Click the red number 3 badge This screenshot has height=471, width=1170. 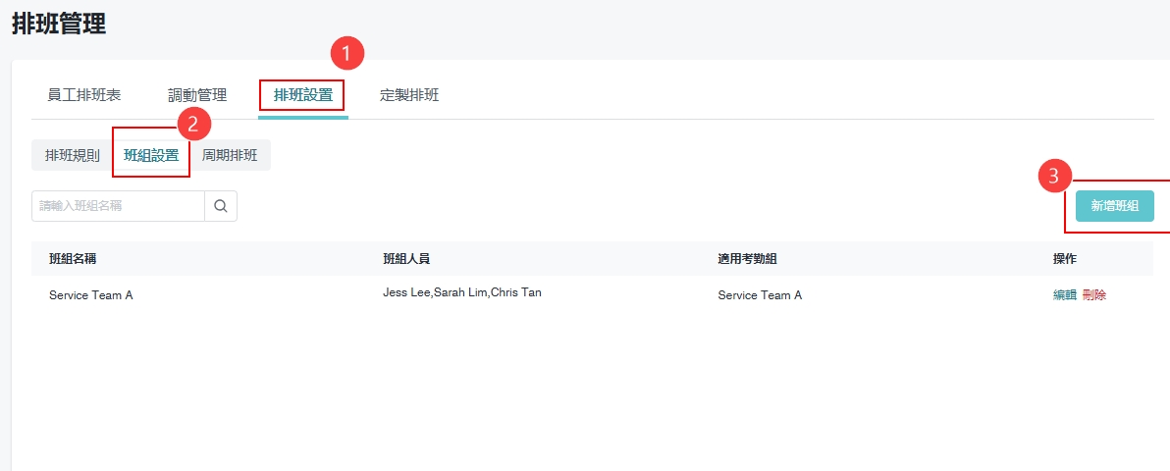(1054, 177)
